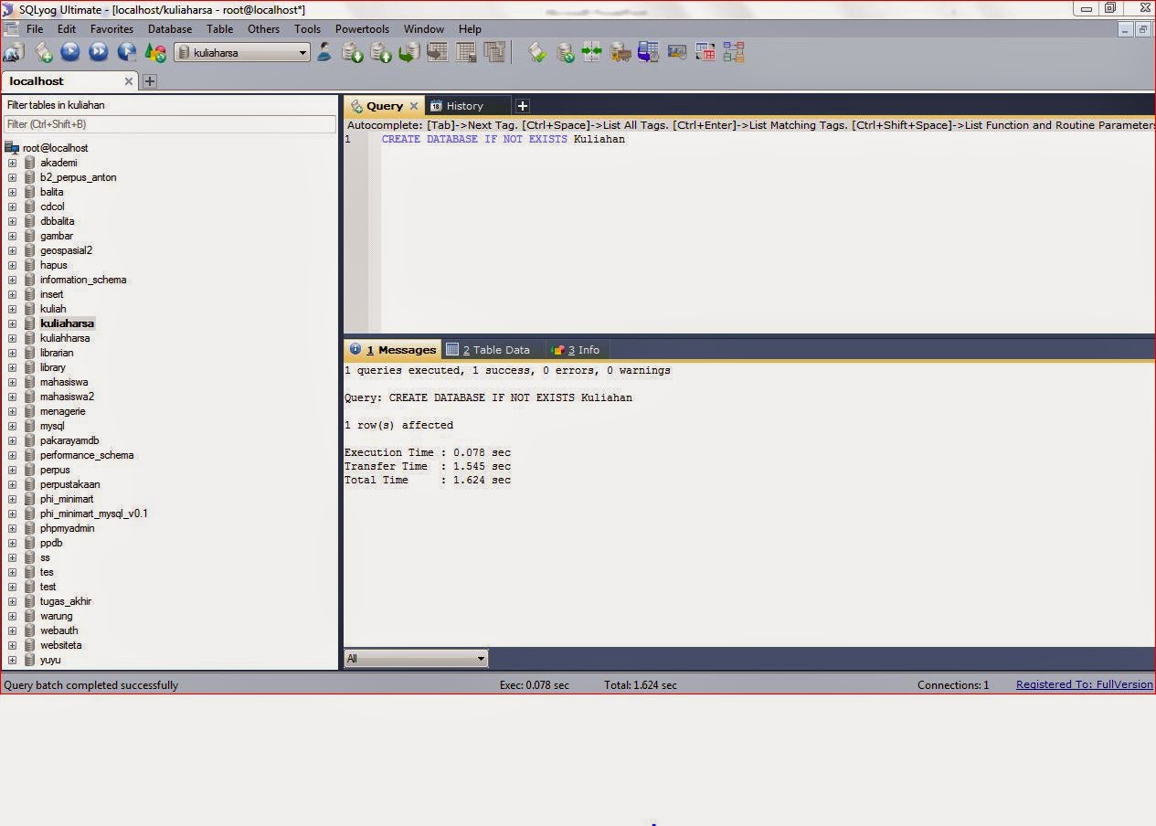This screenshot has width=1156, height=826.
Task: Click the table with clock toolbar icon
Action: (649, 53)
